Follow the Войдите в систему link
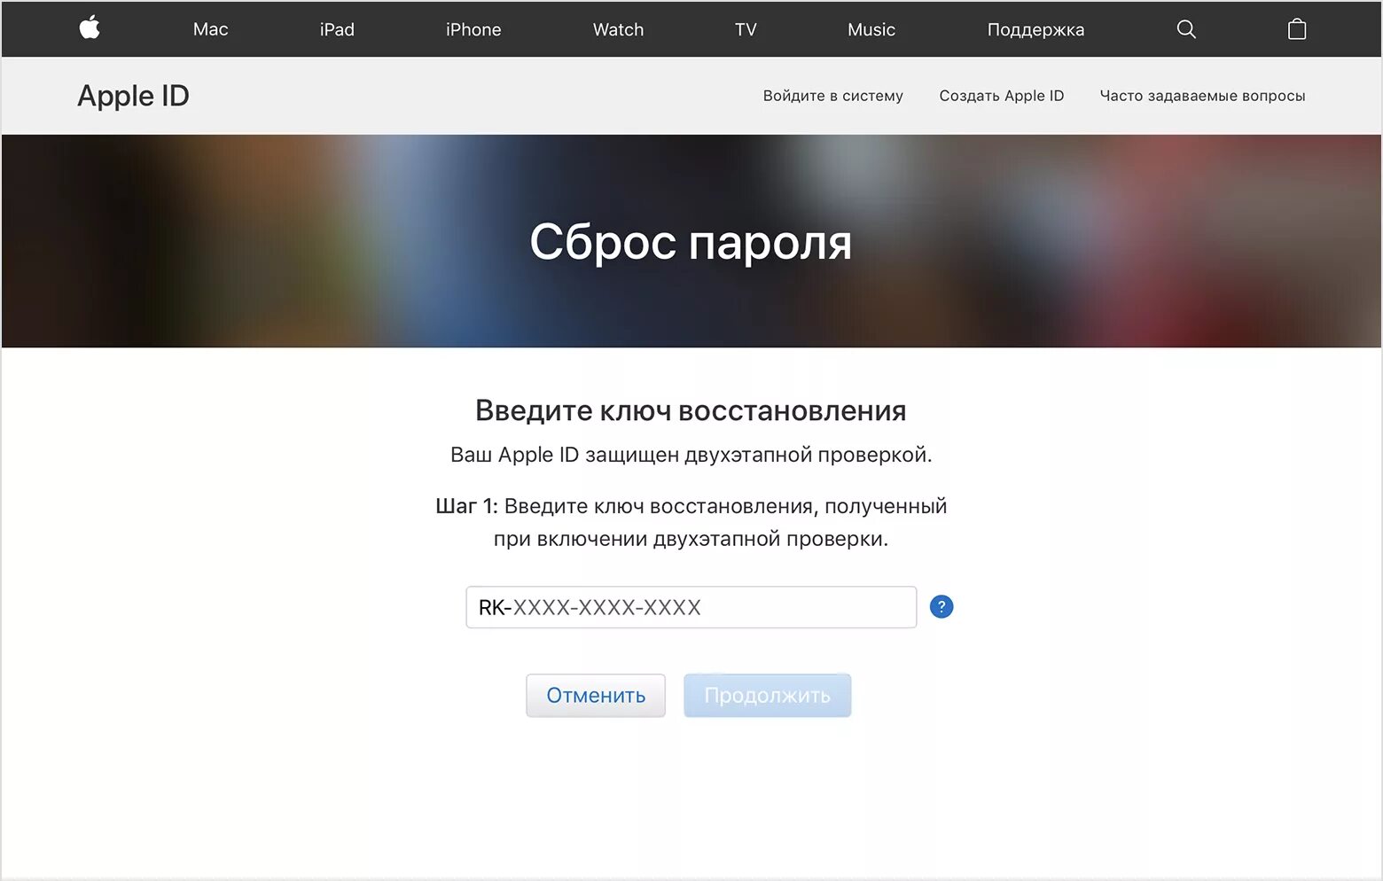The image size is (1383, 881). [x=832, y=96]
